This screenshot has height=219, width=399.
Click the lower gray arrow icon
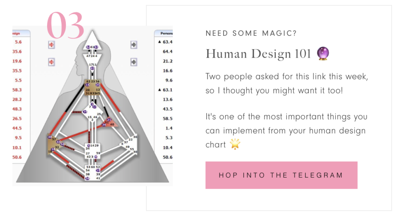(x=134, y=62)
